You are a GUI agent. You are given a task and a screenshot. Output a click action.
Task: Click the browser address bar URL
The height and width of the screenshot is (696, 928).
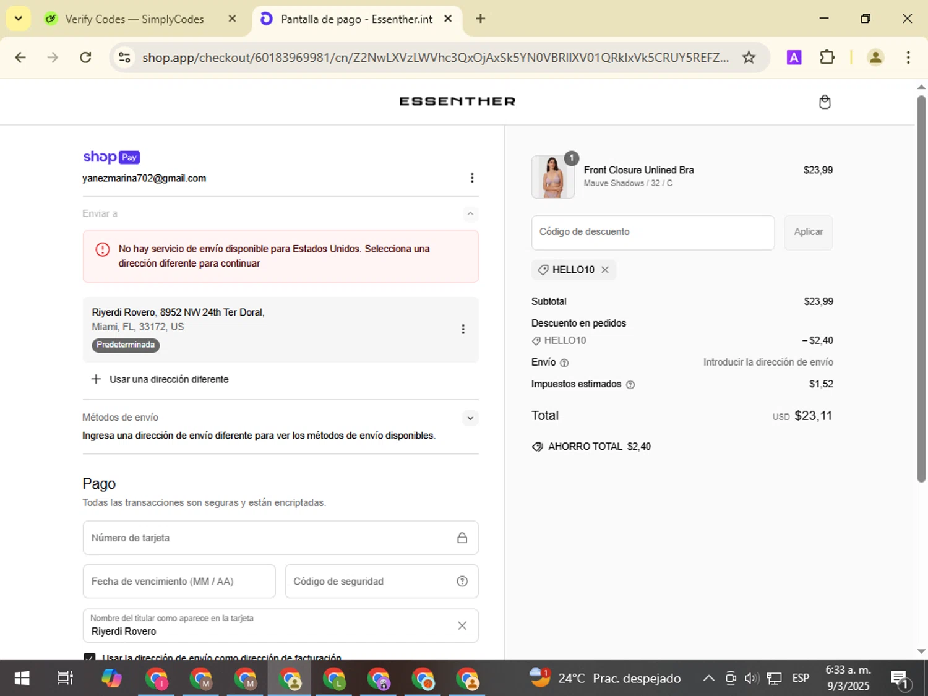[436, 58]
